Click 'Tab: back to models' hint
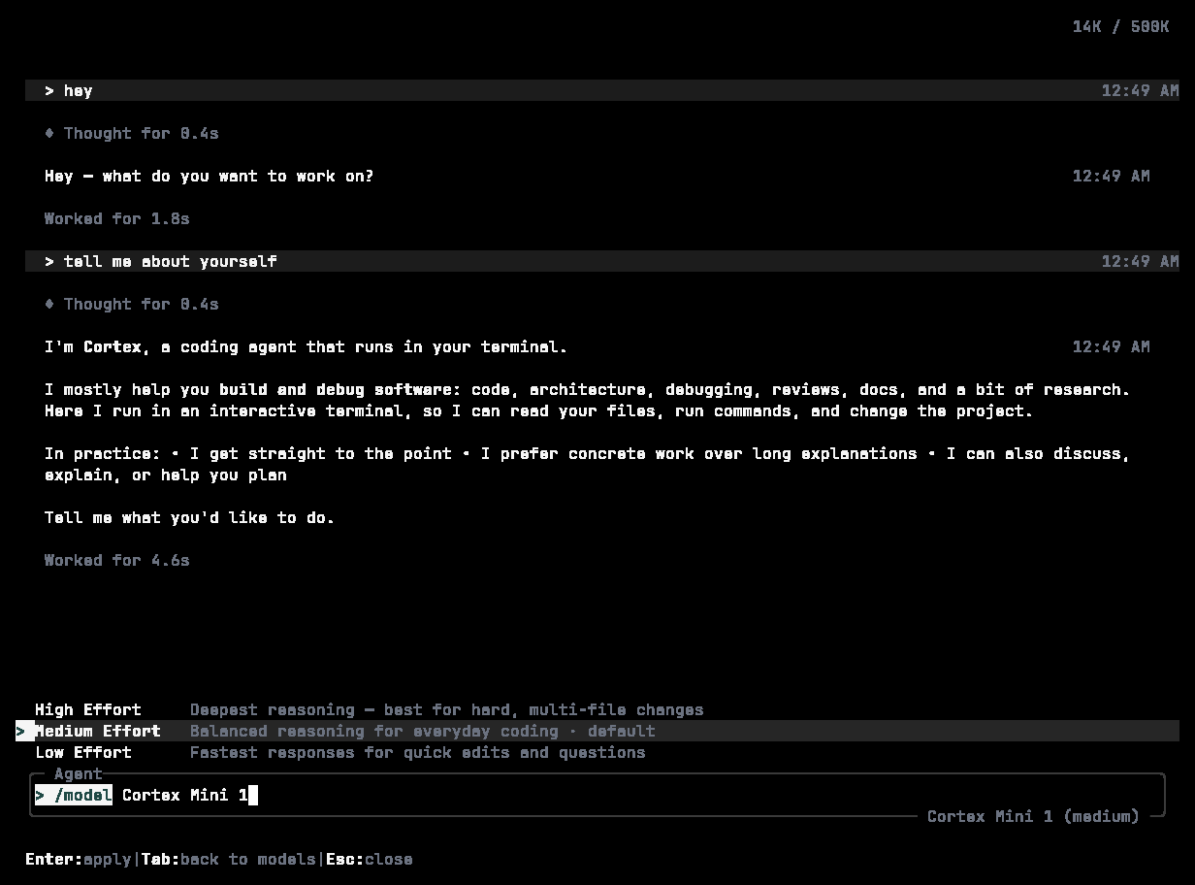This screenshot has width=1195, height=885. (229, 859)
